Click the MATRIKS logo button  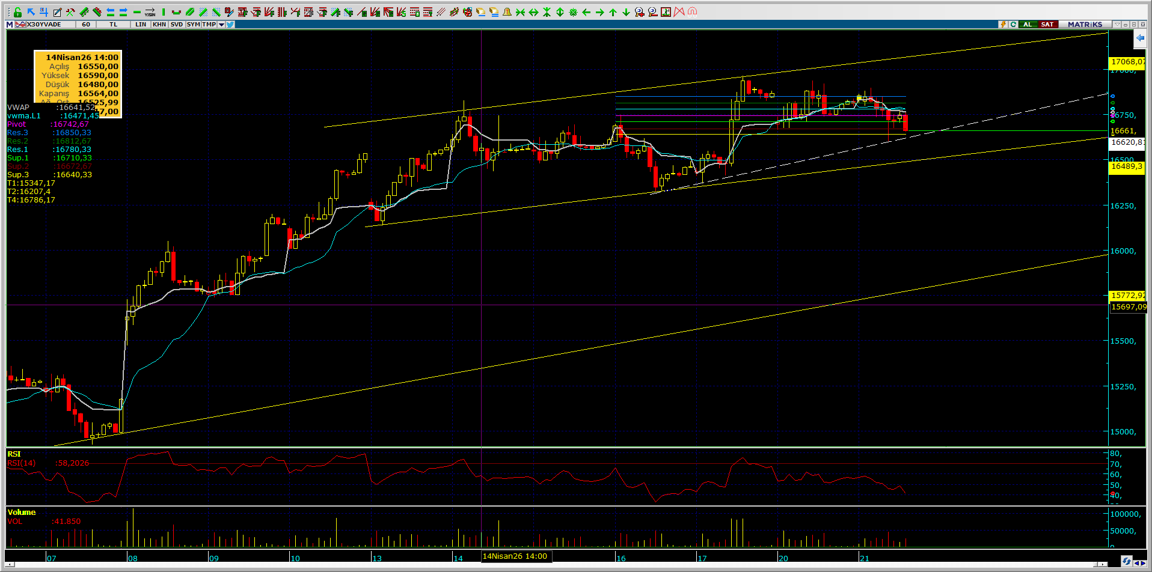[x=1085, y=25]
